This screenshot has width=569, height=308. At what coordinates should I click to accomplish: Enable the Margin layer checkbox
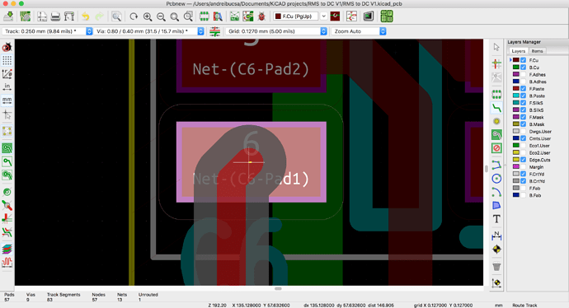pos(524,166)
